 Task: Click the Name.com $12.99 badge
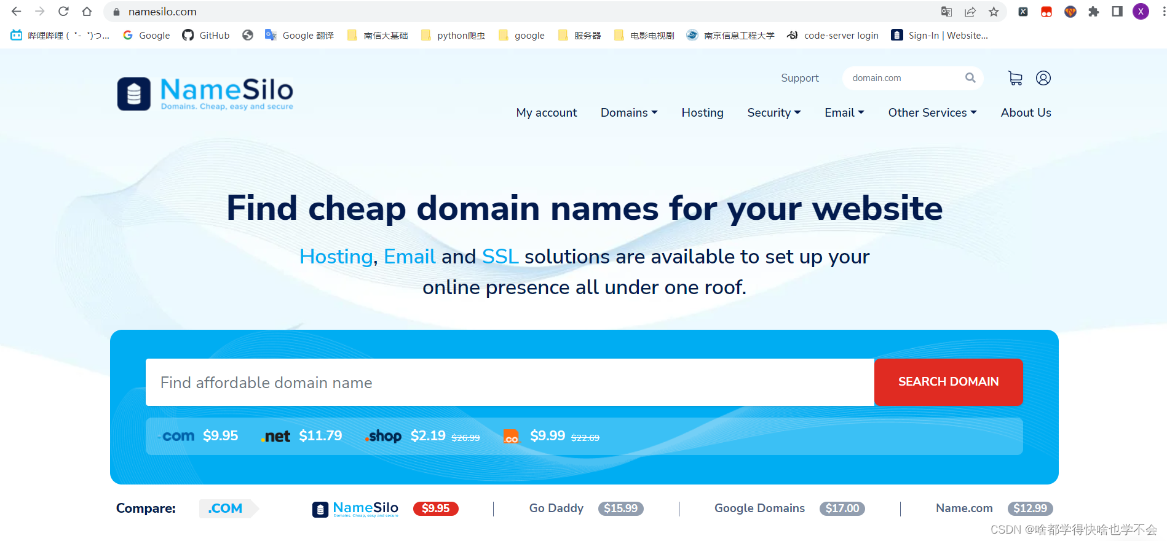pyautogui.click(x=1031, y=508)
